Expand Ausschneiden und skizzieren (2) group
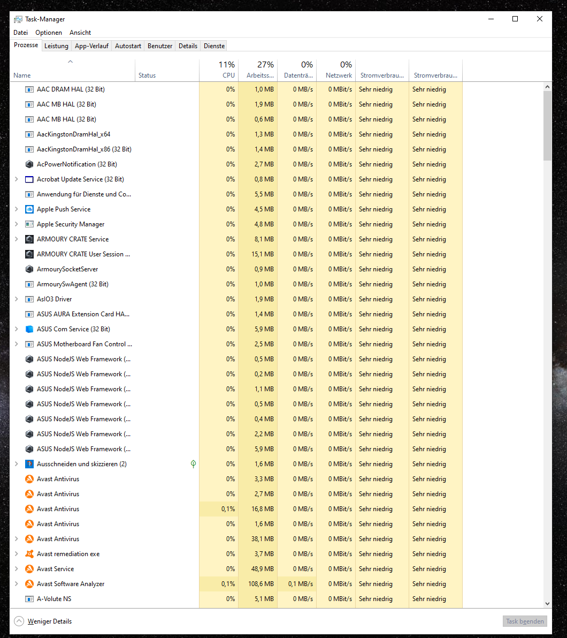The image size is (567, 638). tap(16, 464)
